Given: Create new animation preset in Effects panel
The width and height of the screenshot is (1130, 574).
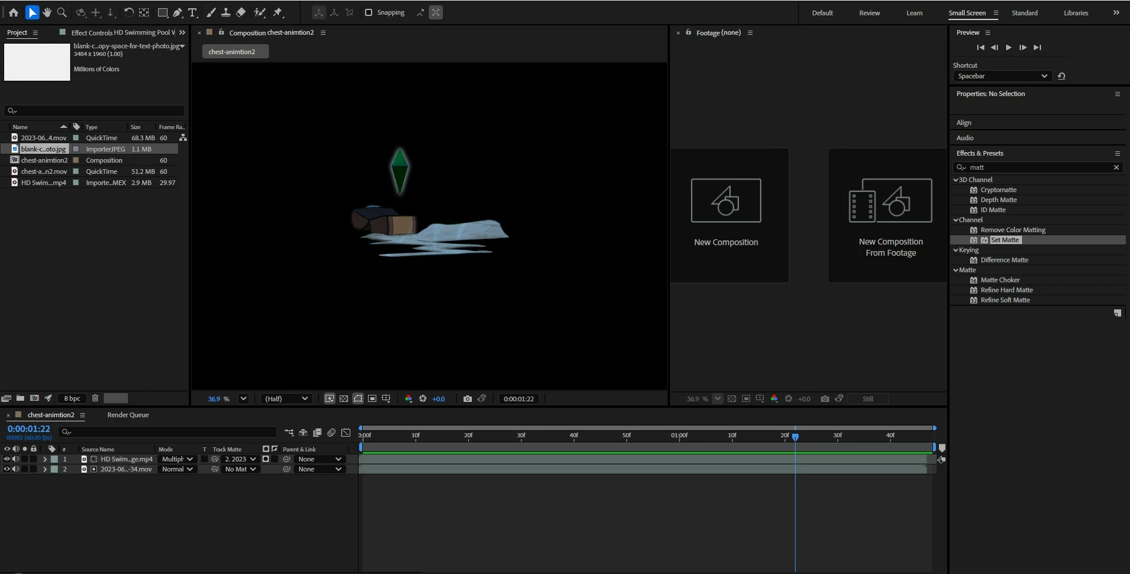Looking at the screenshot, I should coord(1117,313).
